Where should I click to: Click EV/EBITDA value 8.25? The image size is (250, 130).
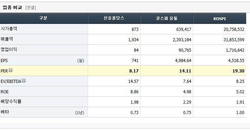(240, 81)
